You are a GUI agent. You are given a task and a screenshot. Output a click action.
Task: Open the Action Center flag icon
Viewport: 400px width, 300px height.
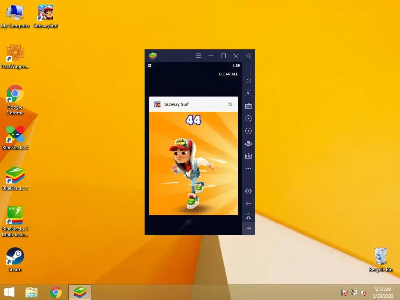345,293
